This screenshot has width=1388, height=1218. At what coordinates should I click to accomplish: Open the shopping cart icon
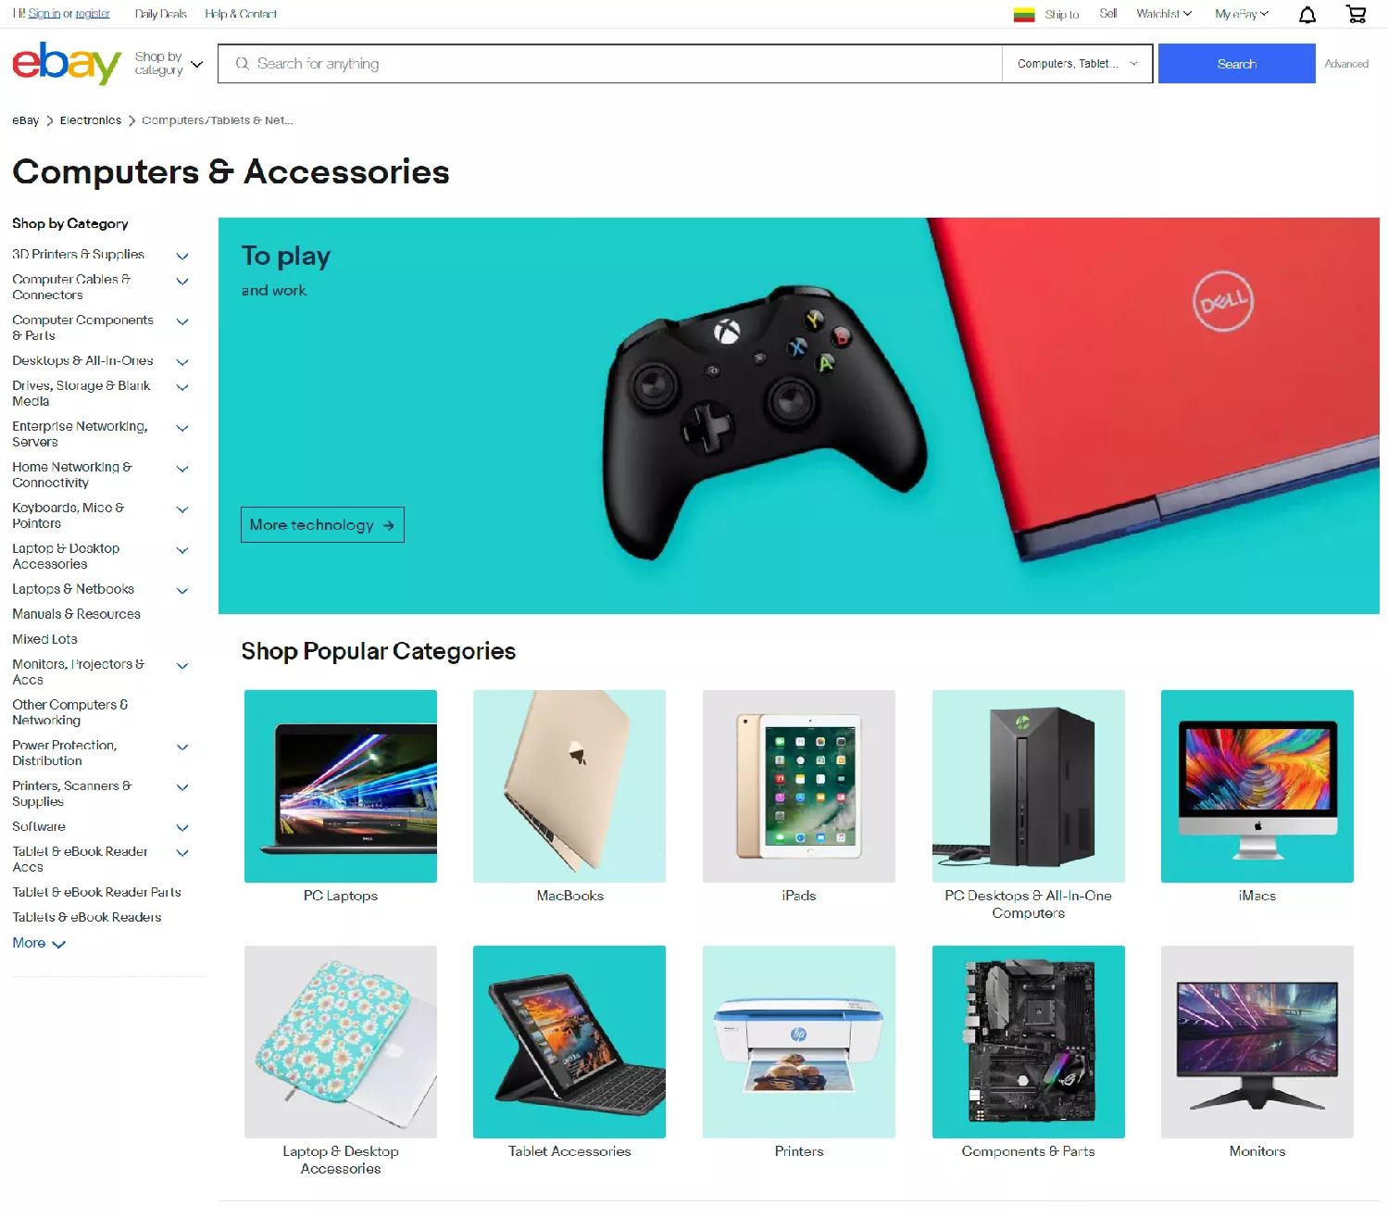(1356, 14)
